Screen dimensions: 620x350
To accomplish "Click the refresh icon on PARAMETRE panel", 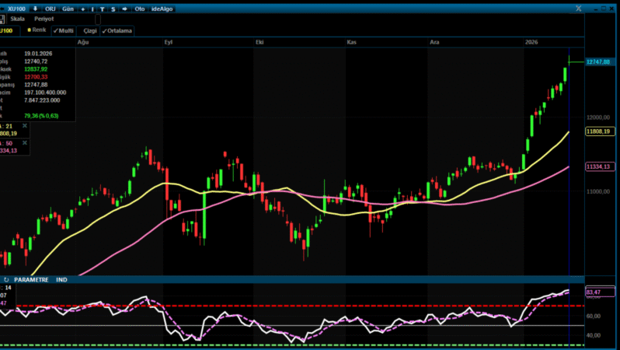I will (6, 279).
